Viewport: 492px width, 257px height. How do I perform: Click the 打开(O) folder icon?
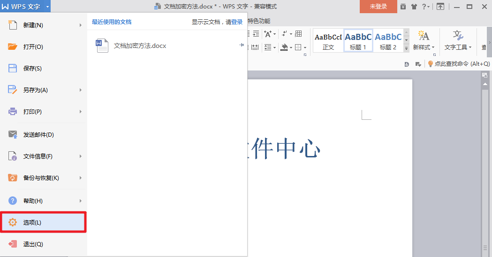12,47
